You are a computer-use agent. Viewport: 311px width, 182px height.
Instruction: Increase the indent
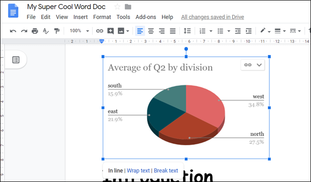[248, 31]
